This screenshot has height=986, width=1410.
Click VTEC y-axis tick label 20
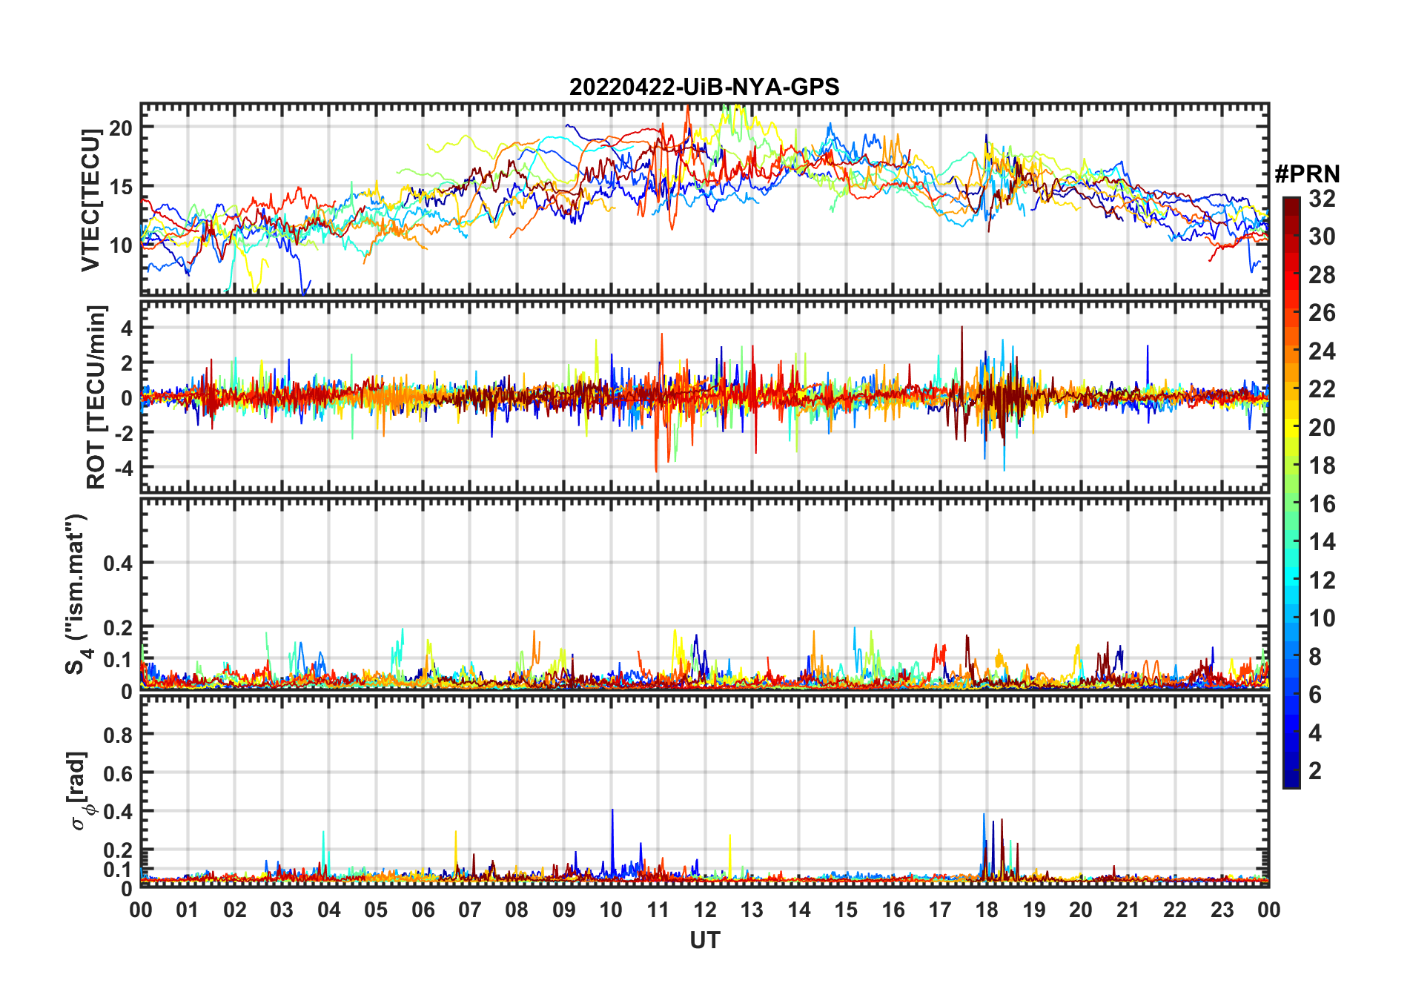point(120,128)
